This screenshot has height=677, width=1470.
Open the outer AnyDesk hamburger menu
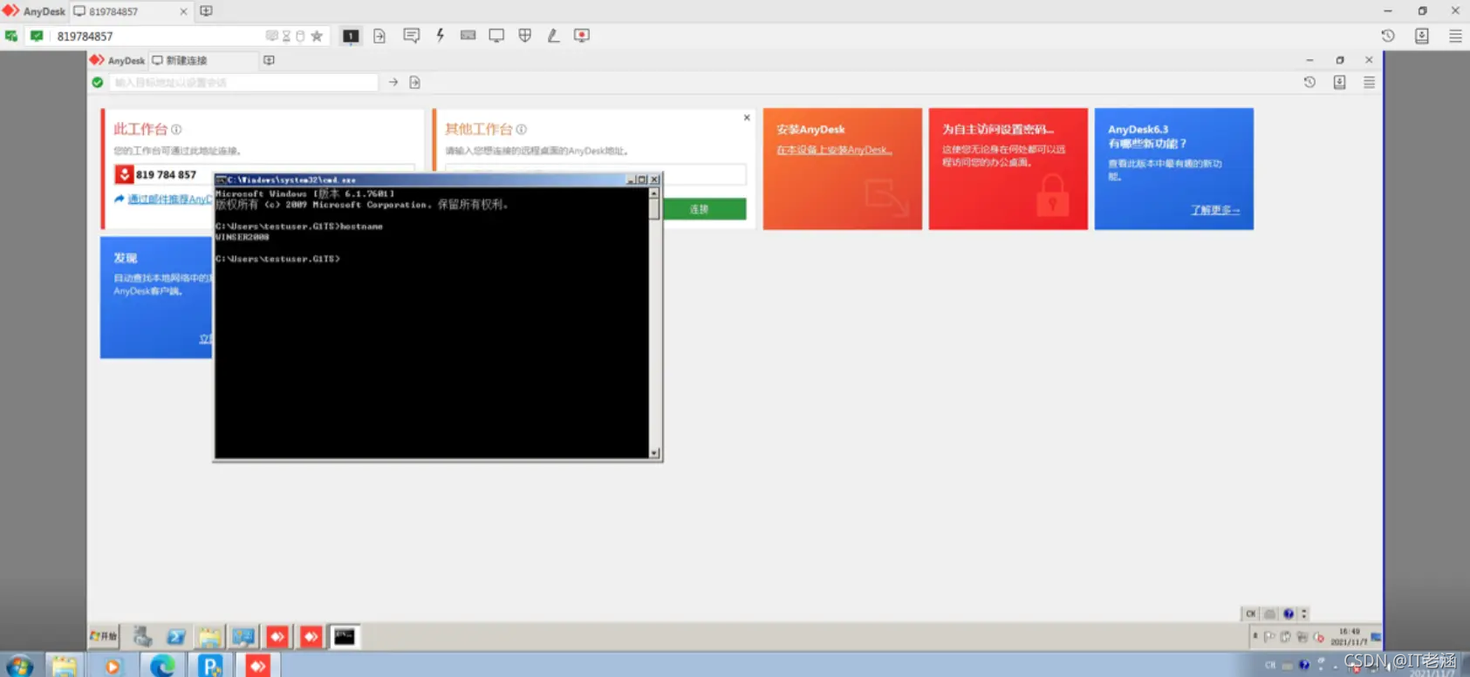click(x=1455, y=36)
